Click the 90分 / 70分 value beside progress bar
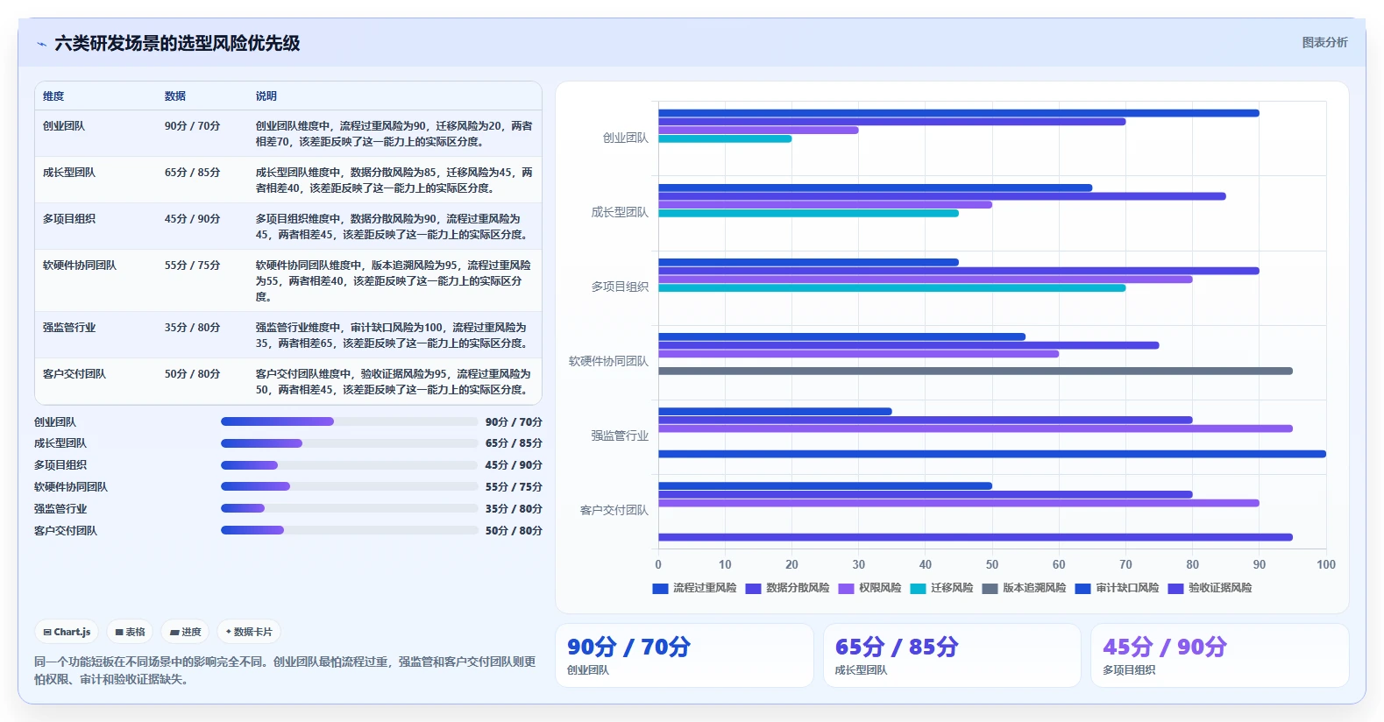The height and width of the screenshot is (722, 1384). pyautogui.click(x=514, y=421)
